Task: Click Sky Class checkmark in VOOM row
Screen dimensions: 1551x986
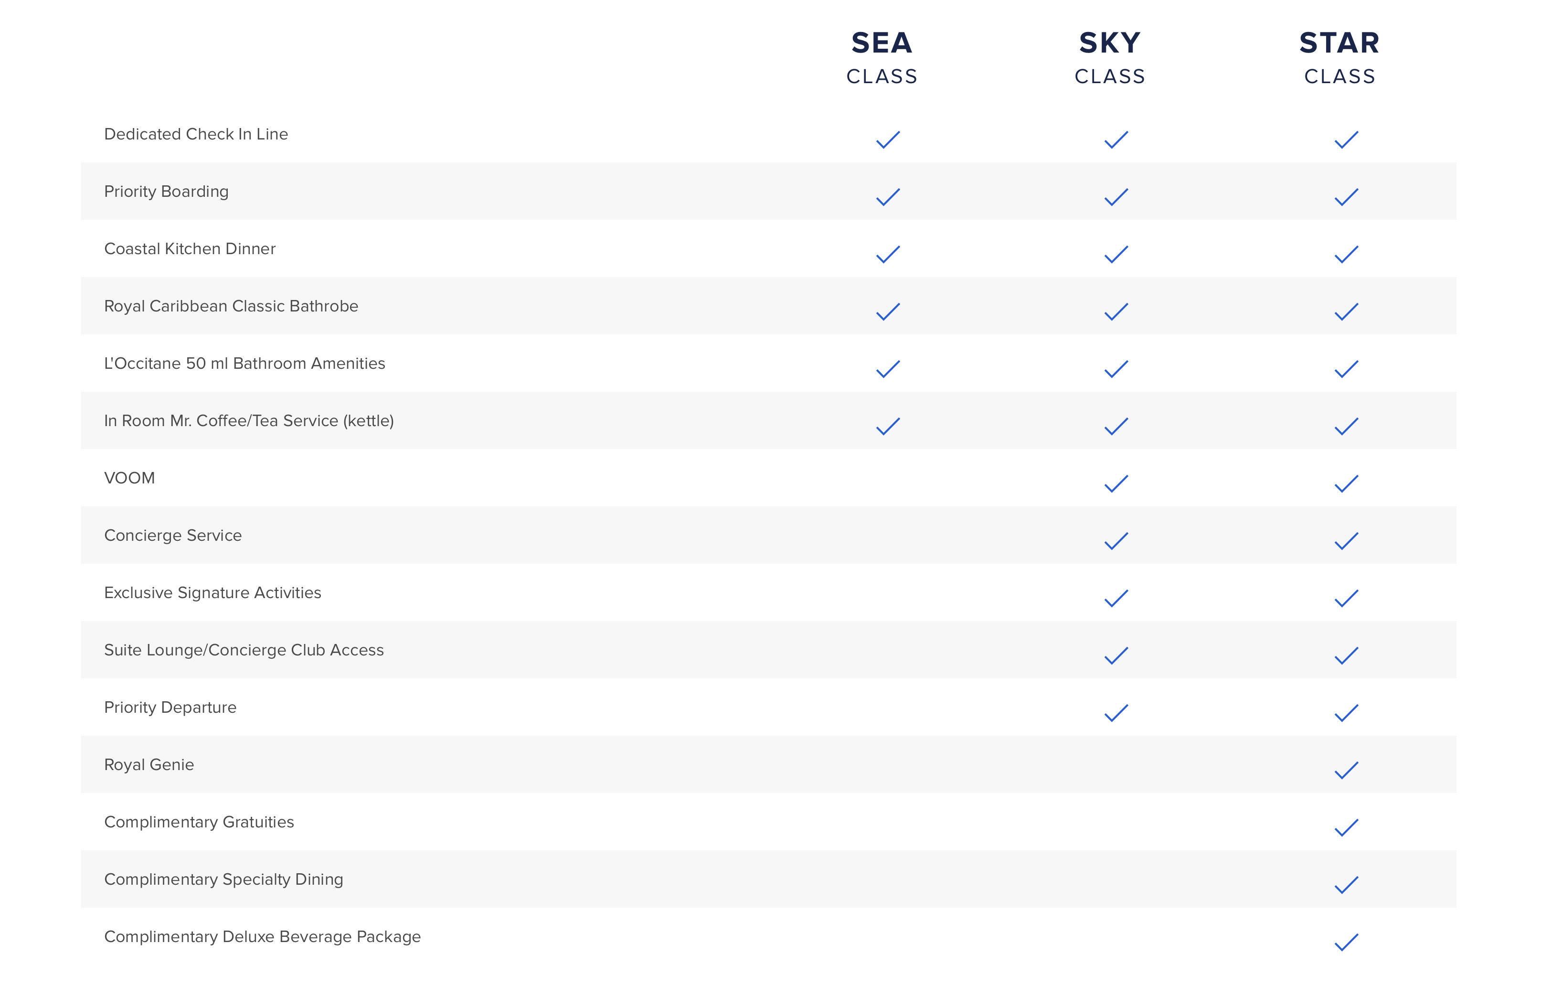Action: 1116,484
